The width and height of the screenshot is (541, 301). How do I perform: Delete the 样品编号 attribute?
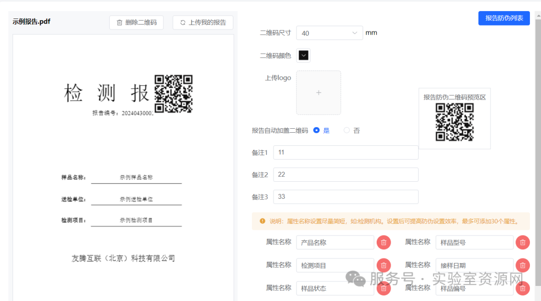pos(522,288)
